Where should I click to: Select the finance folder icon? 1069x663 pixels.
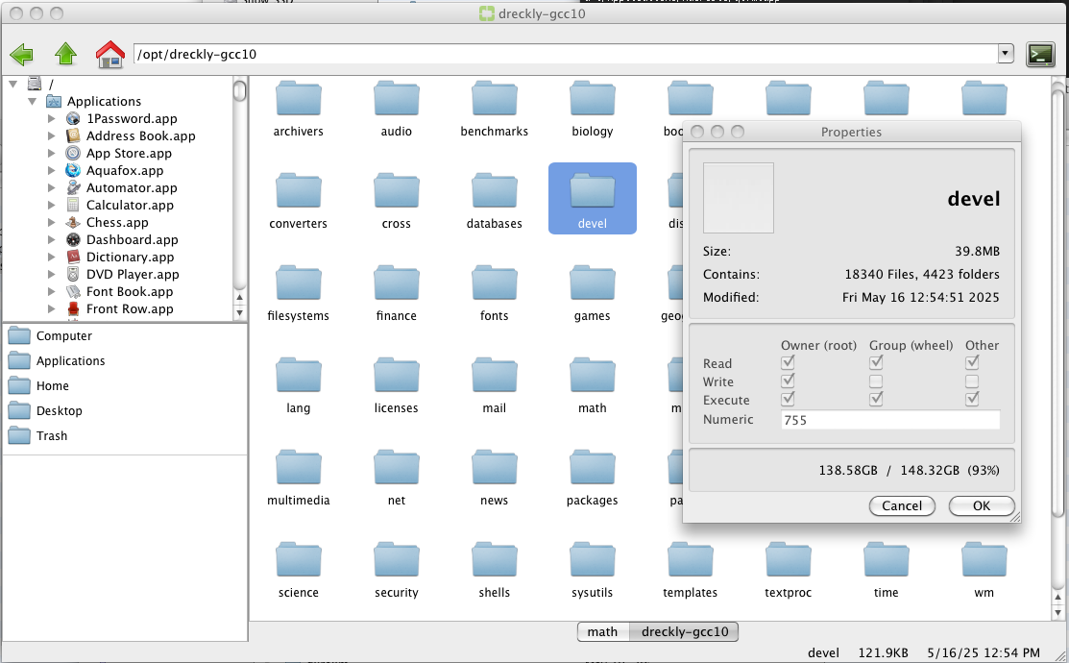click(397, 283)
